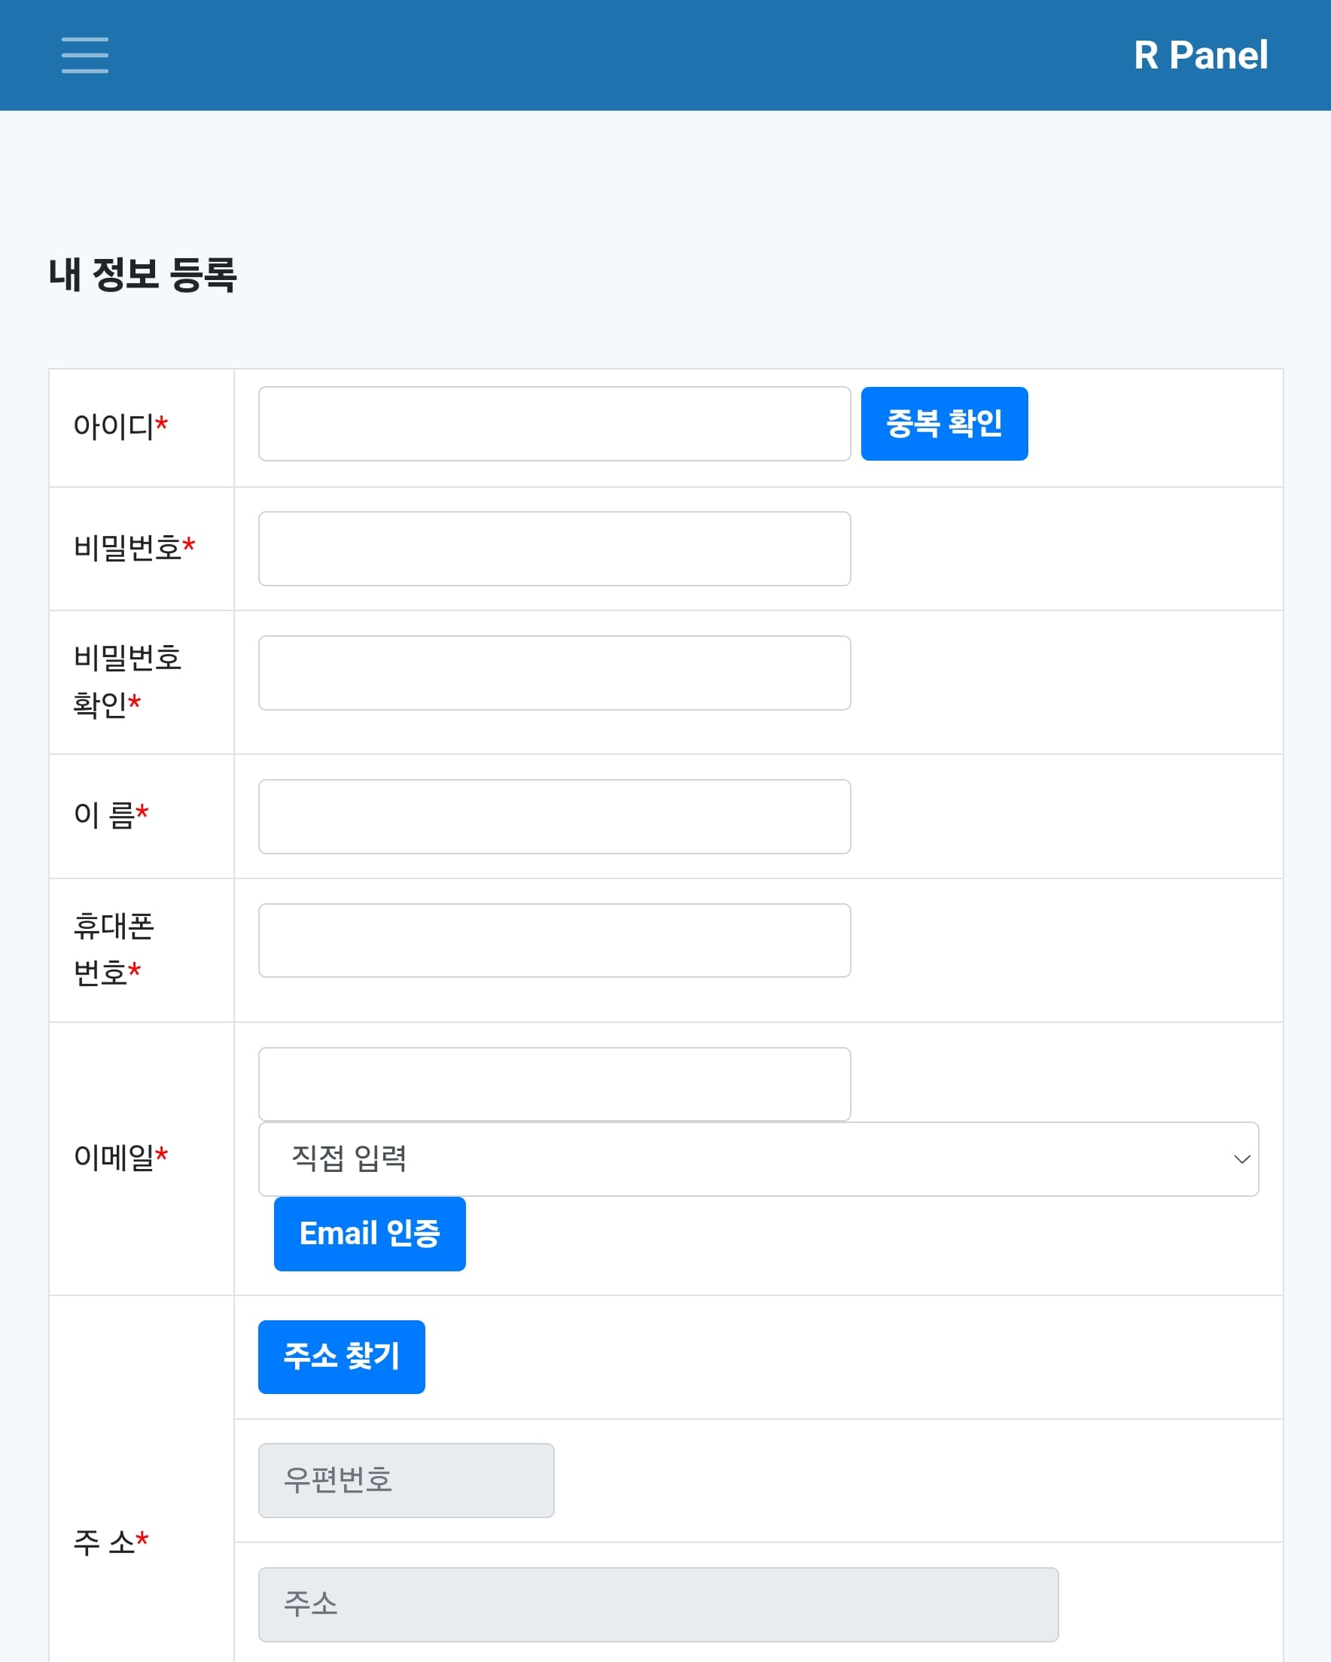
Task: Focus the 아이디 ID input field
Action: point(553,423)
